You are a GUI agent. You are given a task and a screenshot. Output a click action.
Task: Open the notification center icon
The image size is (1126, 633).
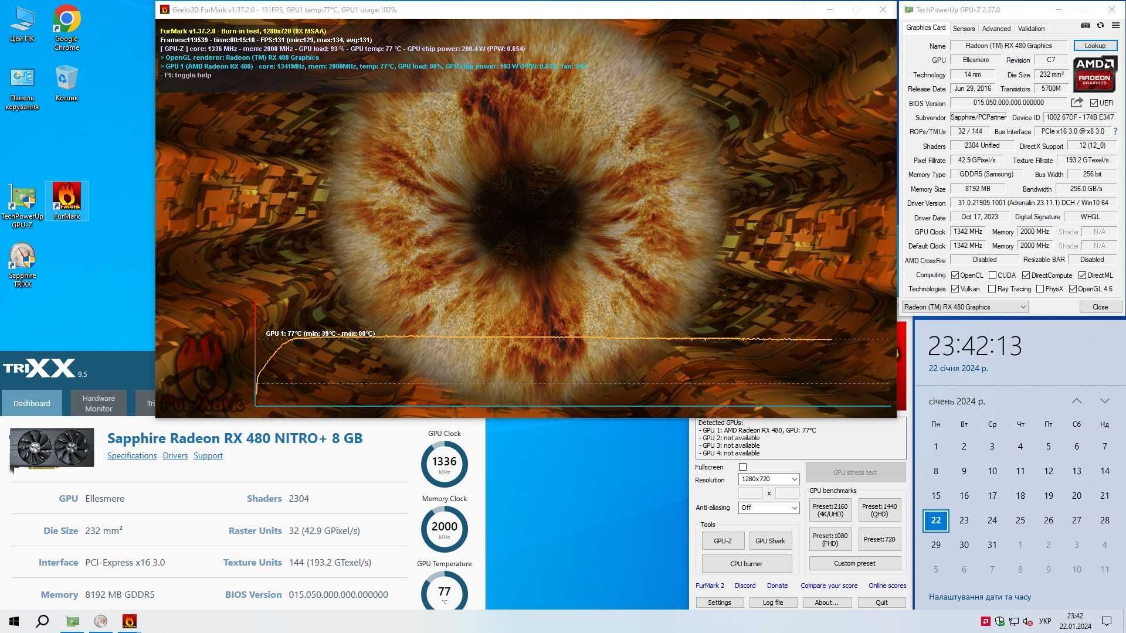click(1107, 621)
